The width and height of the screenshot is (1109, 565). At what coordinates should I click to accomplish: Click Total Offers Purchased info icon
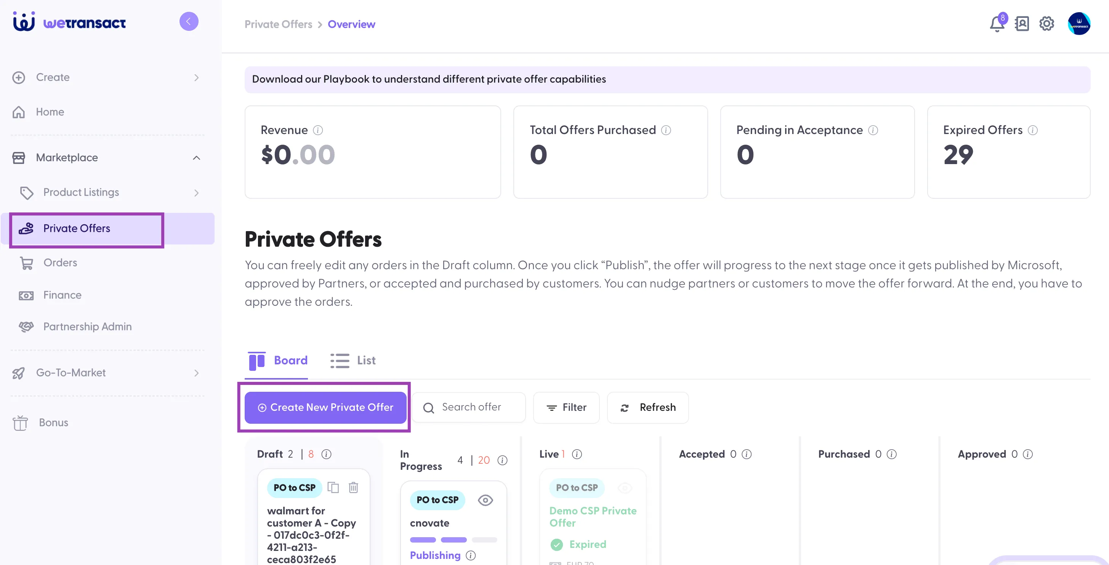click(x=665, y=130)
